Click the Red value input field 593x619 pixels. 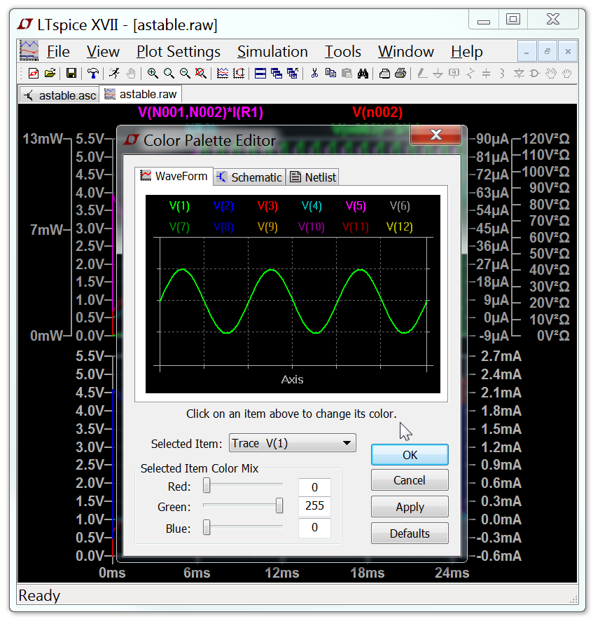click(314, 487)
